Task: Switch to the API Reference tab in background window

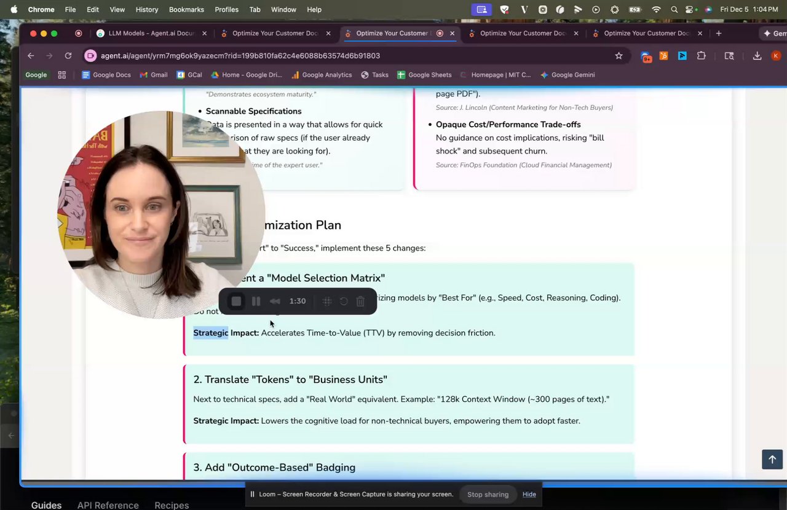Action: [x=108, y=505]
